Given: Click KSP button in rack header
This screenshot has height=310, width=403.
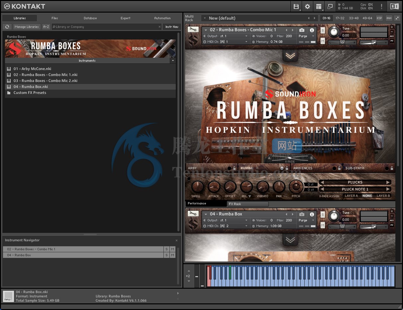Looking at the screenshot, I should click(x=379, y=18).
